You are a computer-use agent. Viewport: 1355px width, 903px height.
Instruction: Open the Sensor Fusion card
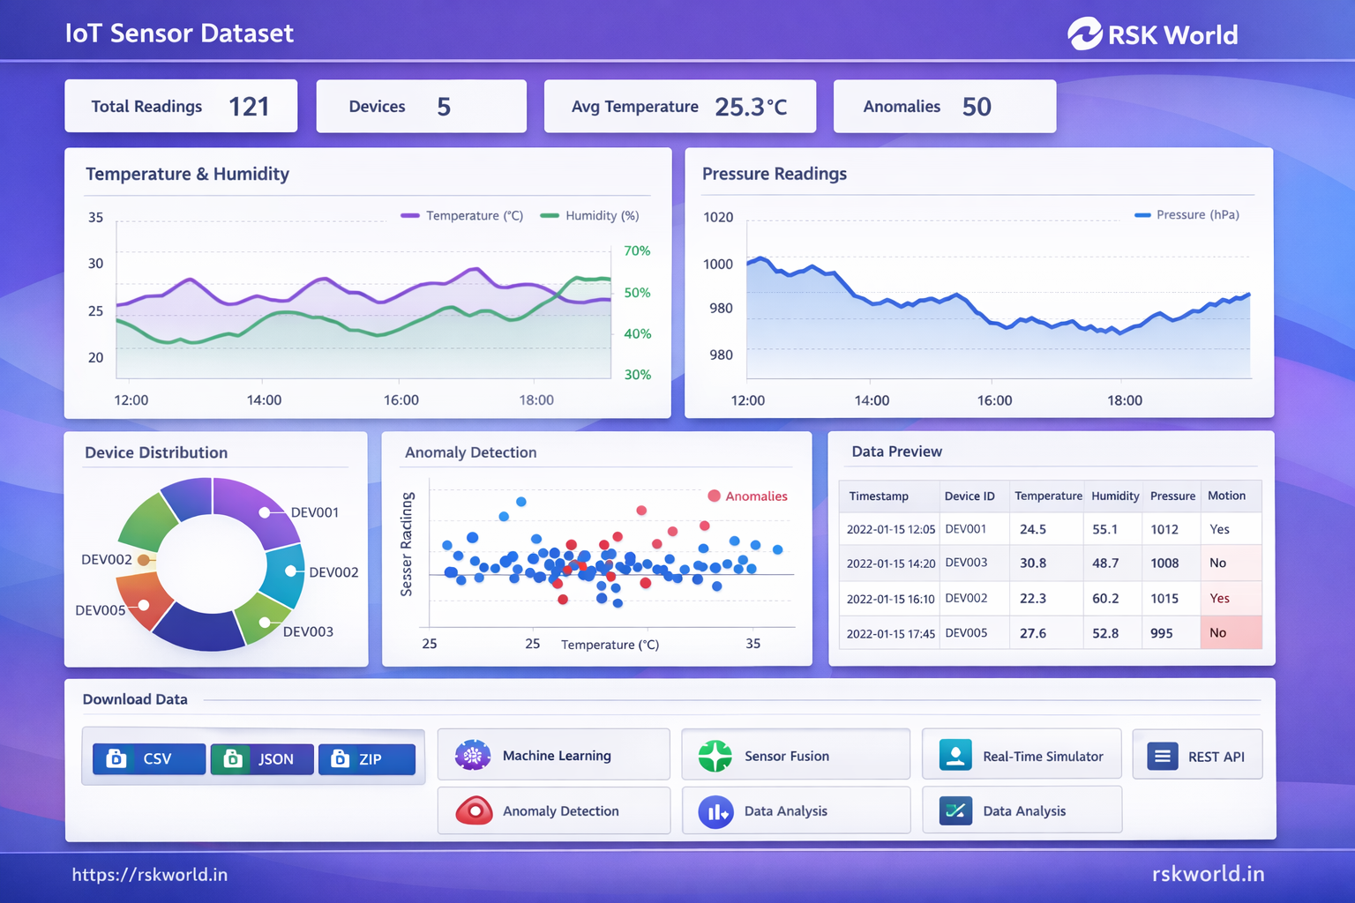pos(796,755)
